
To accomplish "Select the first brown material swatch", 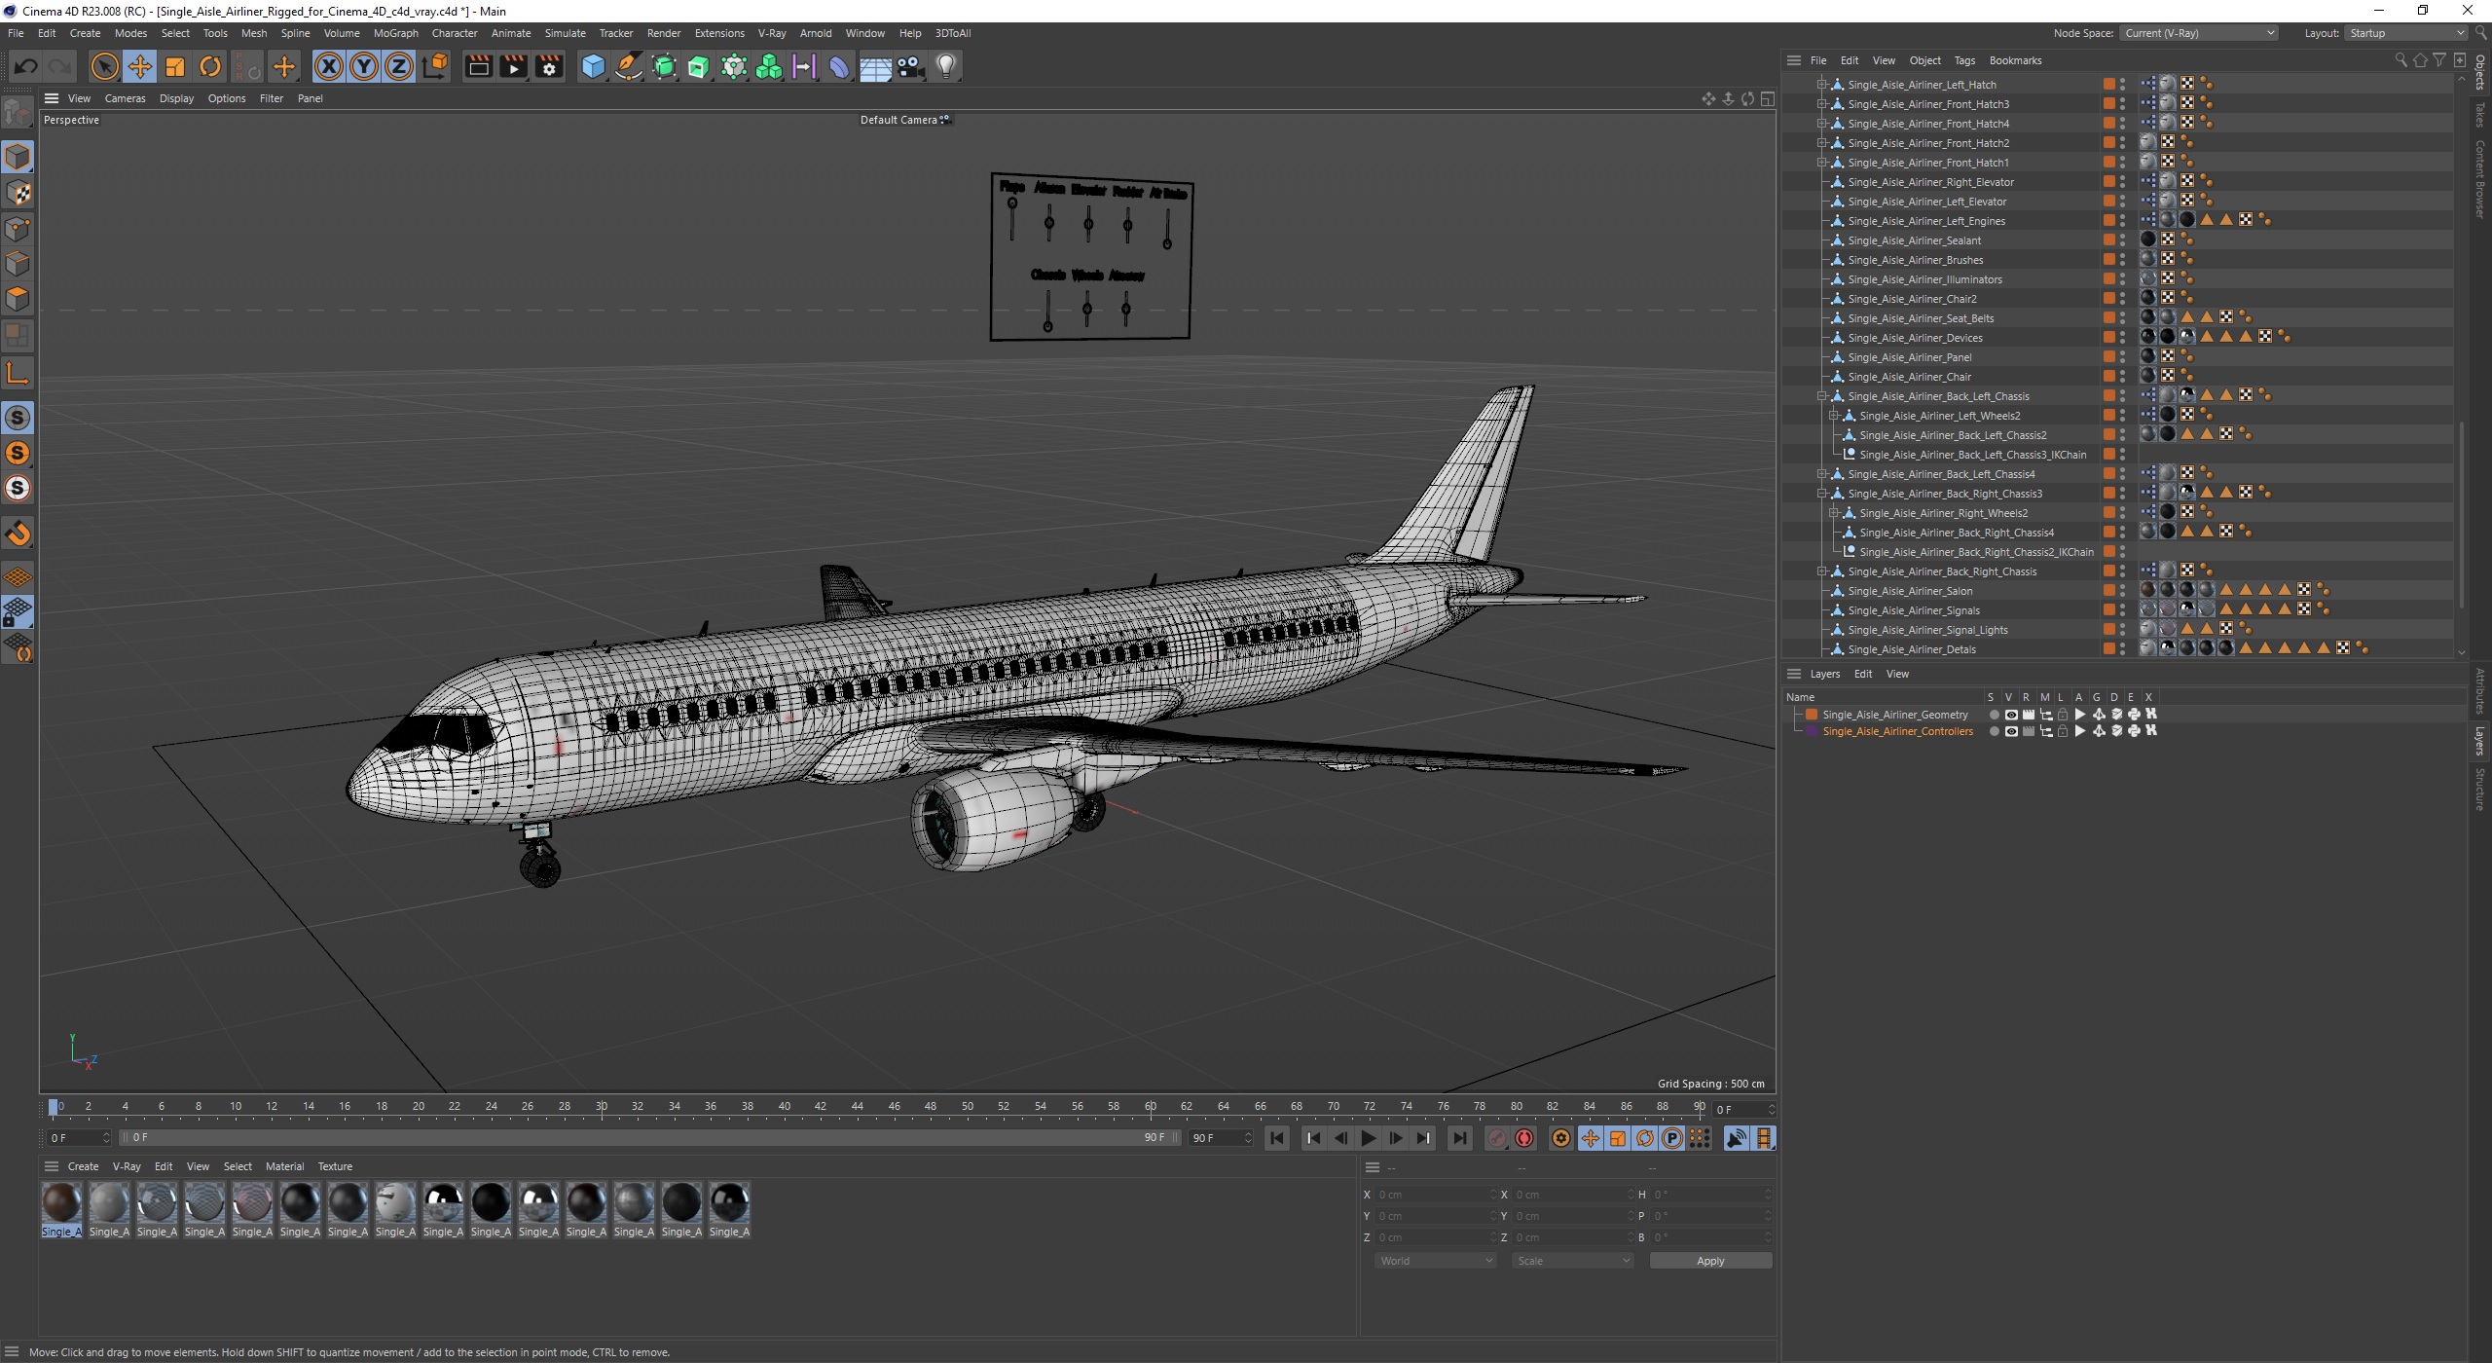I will (x=61, y=1203).
